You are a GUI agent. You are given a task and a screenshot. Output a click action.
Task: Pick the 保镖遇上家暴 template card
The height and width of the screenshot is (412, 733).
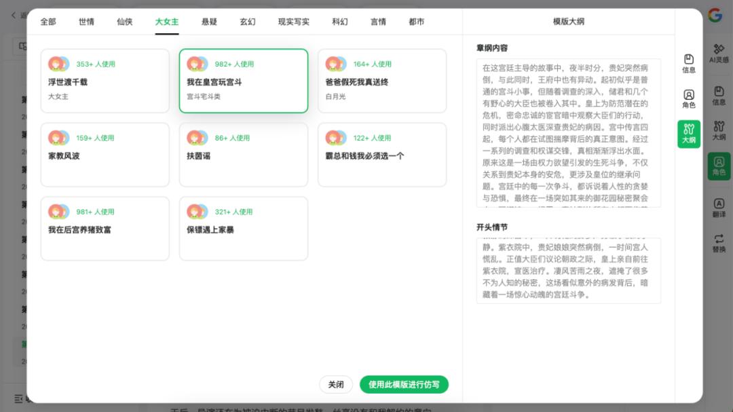coord(244,229)
